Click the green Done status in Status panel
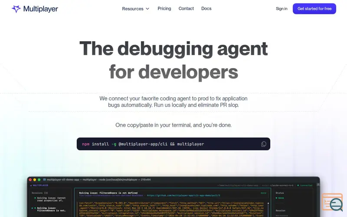 coord(280,198)
